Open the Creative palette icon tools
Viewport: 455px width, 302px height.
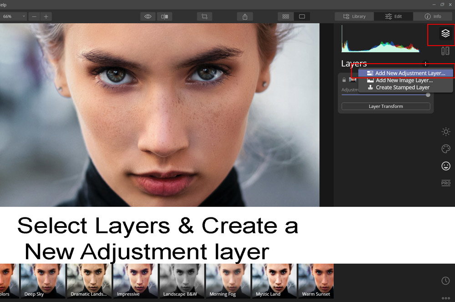click(x=446, y=149)
